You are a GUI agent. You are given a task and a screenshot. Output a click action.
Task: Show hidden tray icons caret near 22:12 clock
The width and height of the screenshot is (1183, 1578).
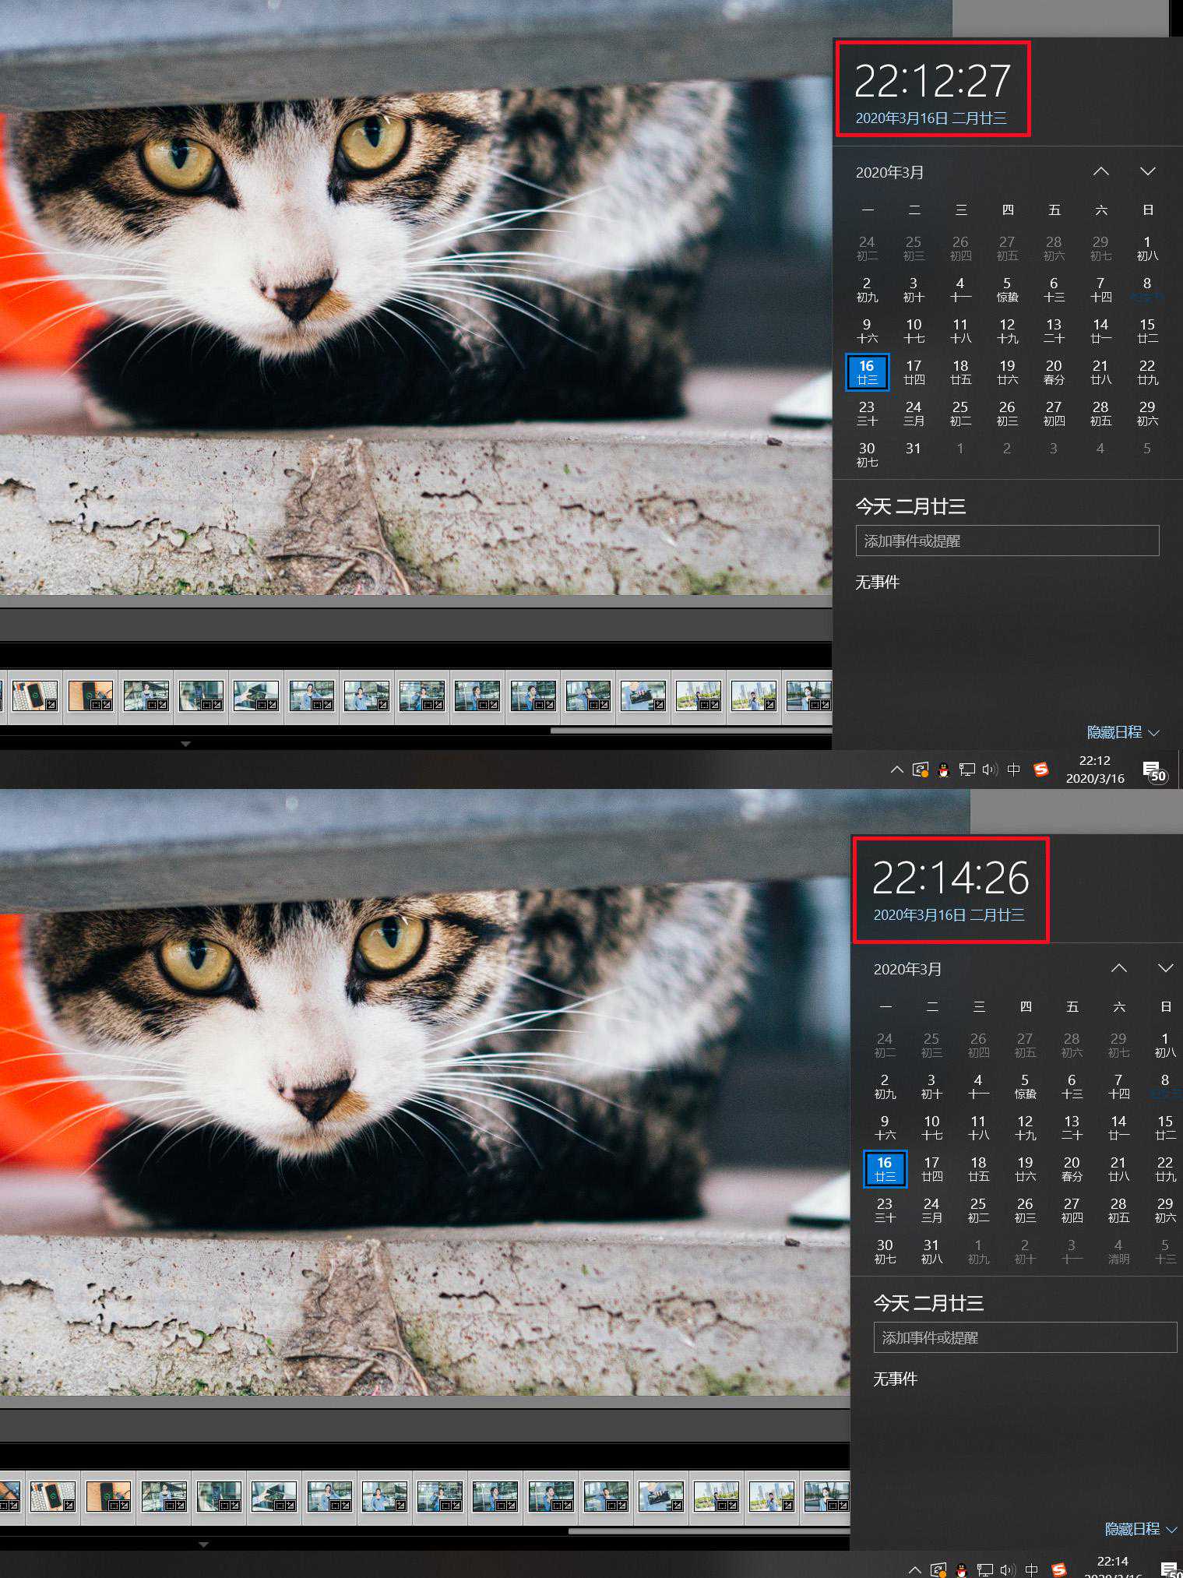[896, 770]
